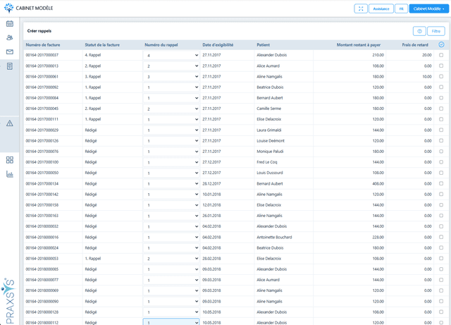Click the Filtre button
Image resolution: width=451 pixels, height=325 pixels.
click(436, 31)
